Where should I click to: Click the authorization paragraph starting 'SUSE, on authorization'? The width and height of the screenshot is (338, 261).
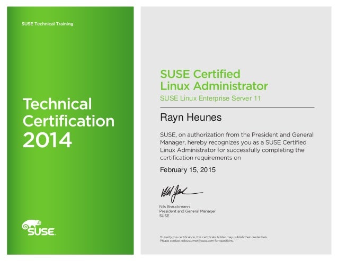click(237, 146)
